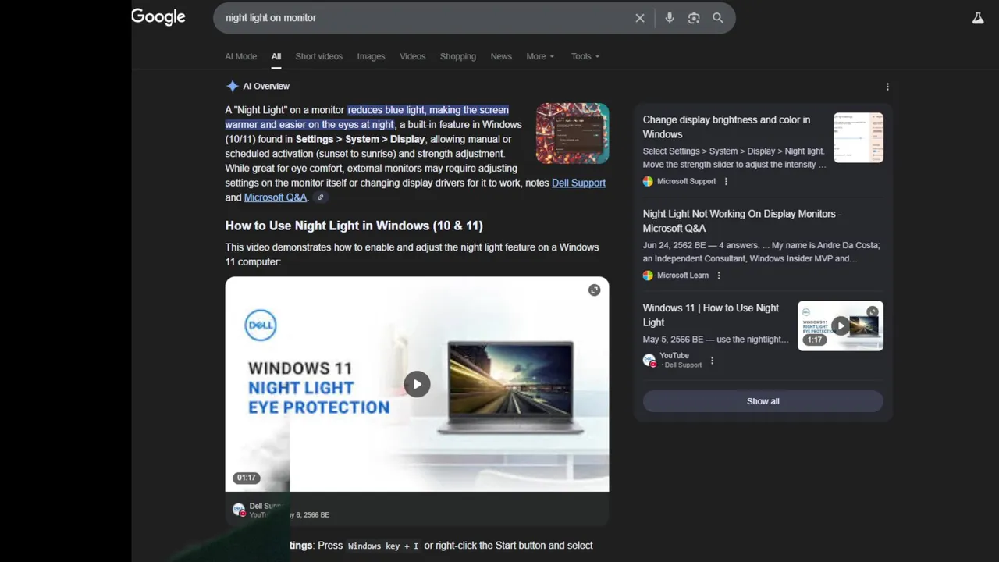Screen dimensions: 999x562
Task: Click the 'Windows key + I' shortcut text
Action: (x=383, y=546)
